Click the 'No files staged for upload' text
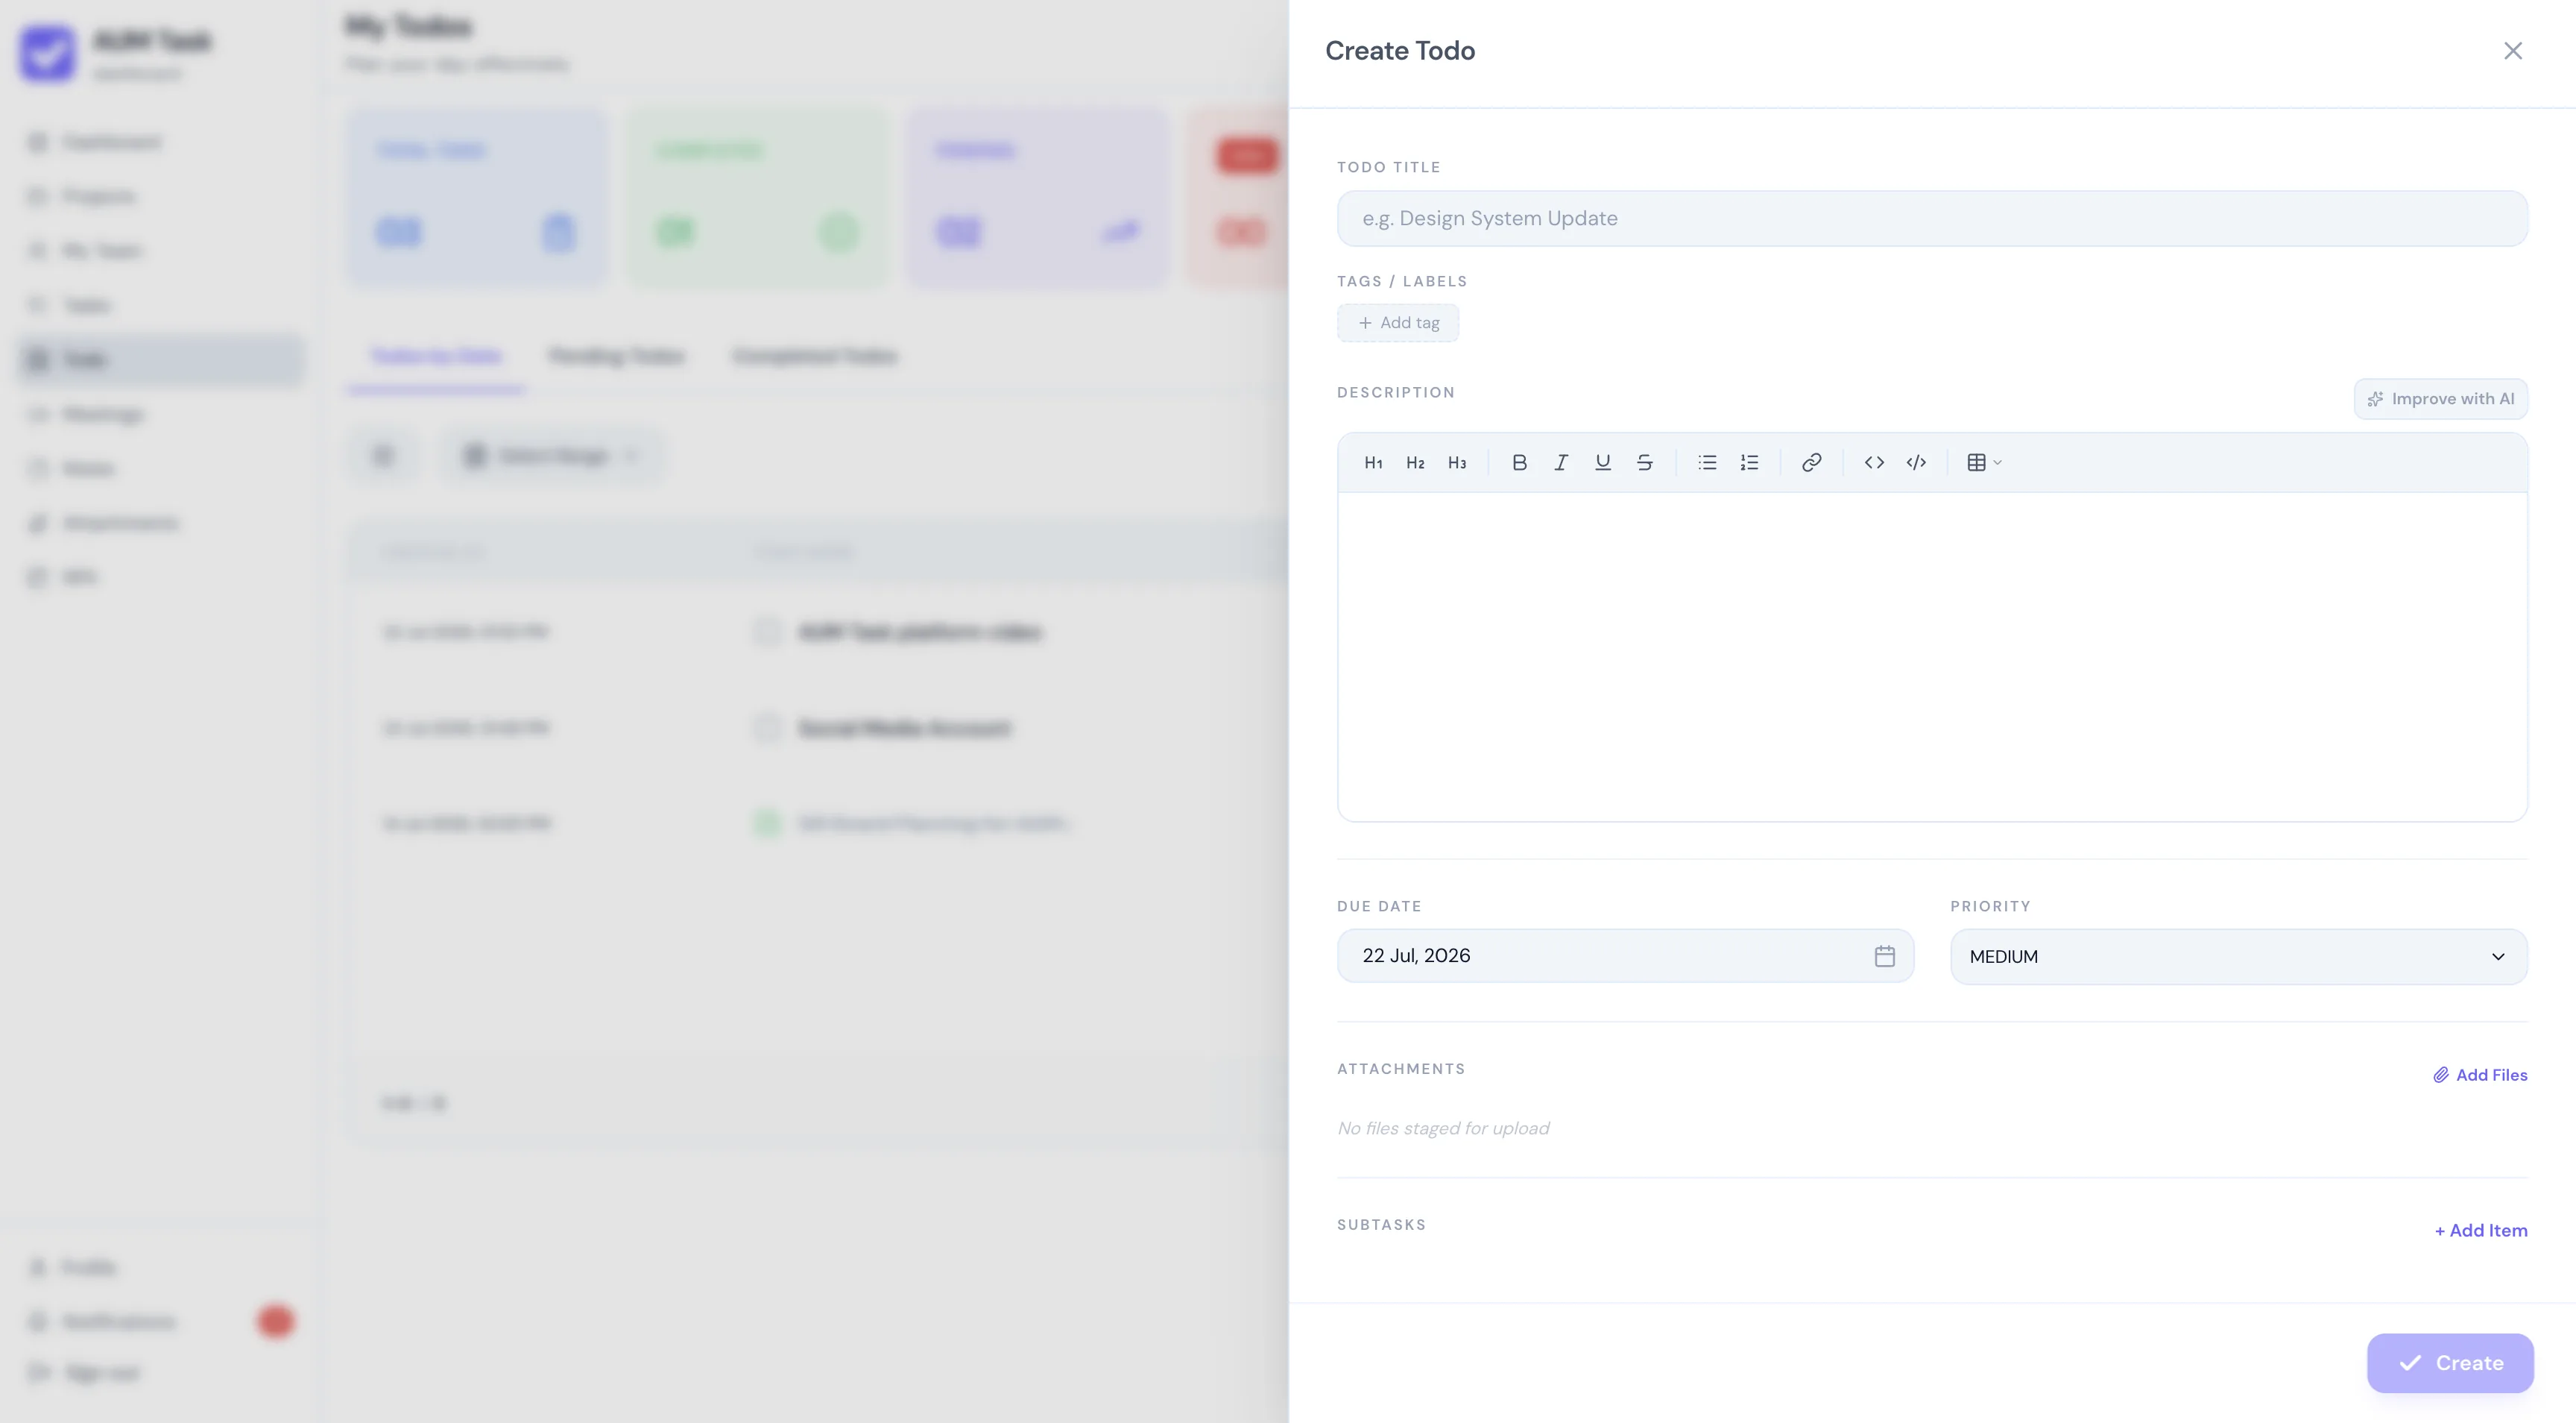 (1443, 1129)
